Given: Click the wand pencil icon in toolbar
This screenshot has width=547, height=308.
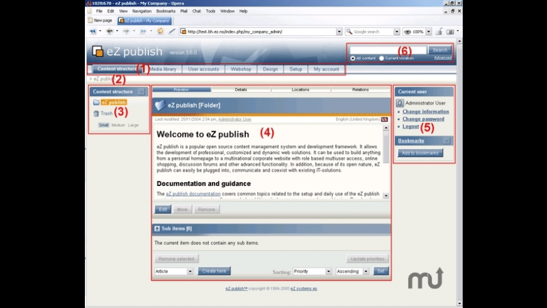Looking at the screenshot, I should coord(172,31).
